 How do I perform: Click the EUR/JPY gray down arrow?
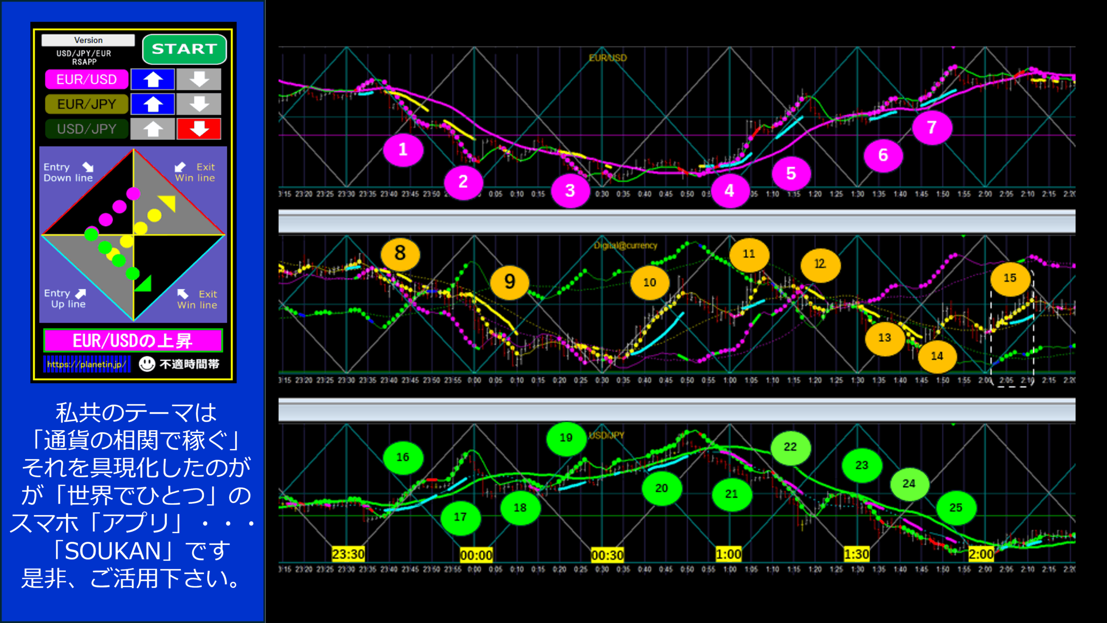click(x=199, y=104)
